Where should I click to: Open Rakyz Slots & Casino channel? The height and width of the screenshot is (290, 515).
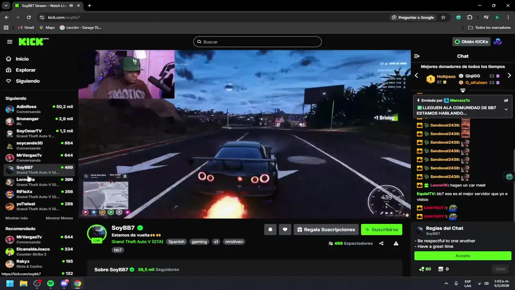[39, 264]
